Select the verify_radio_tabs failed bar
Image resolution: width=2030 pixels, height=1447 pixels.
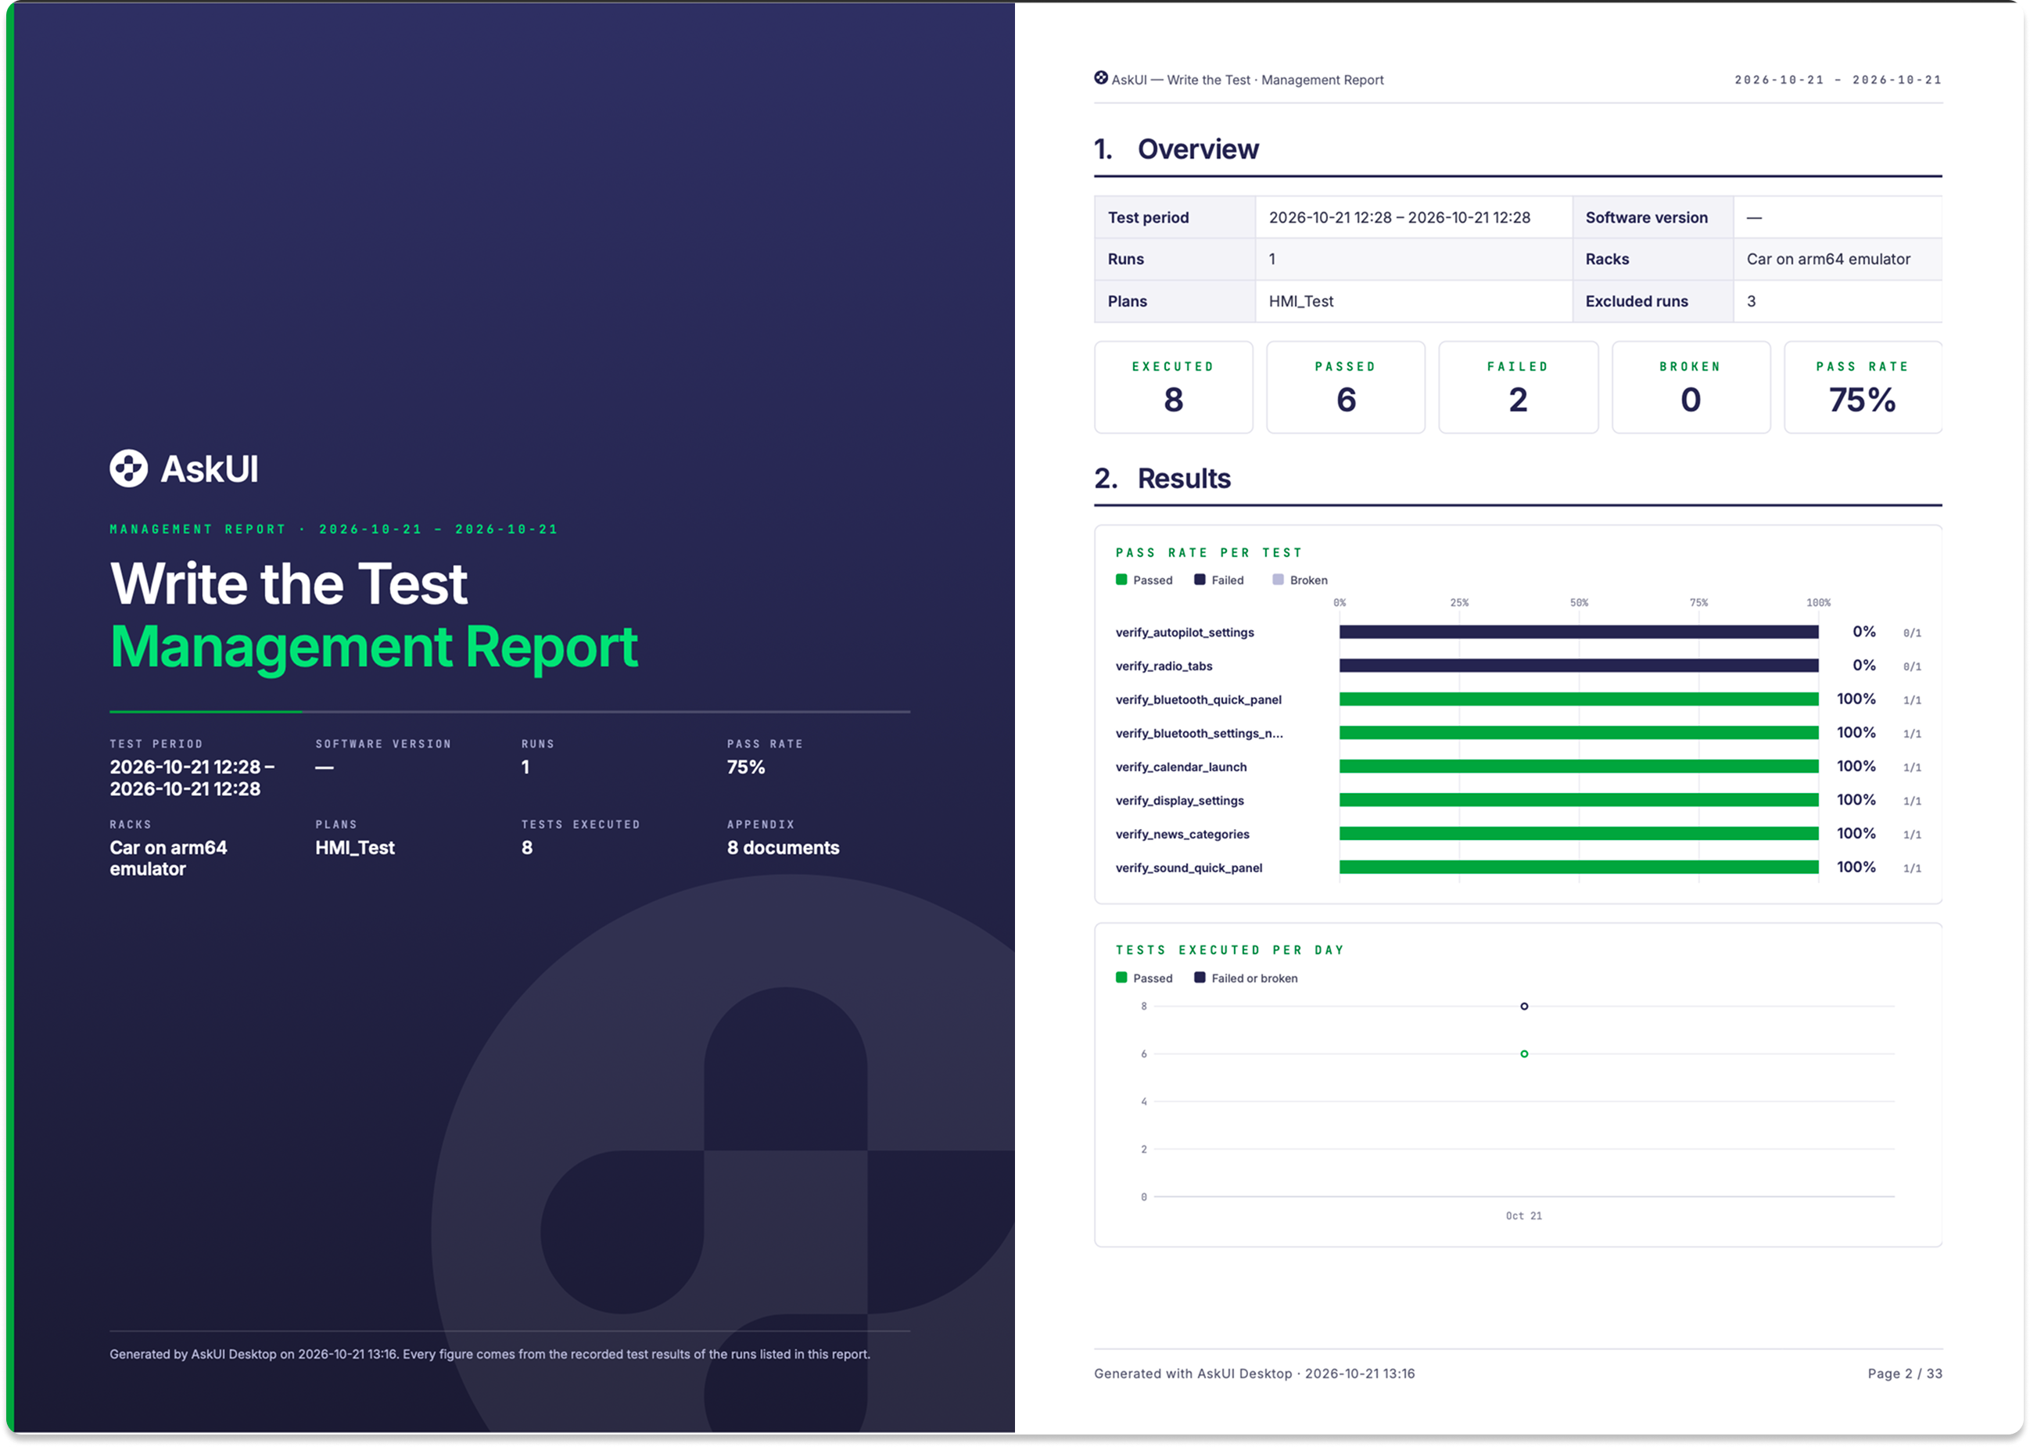pos(1580,666)
